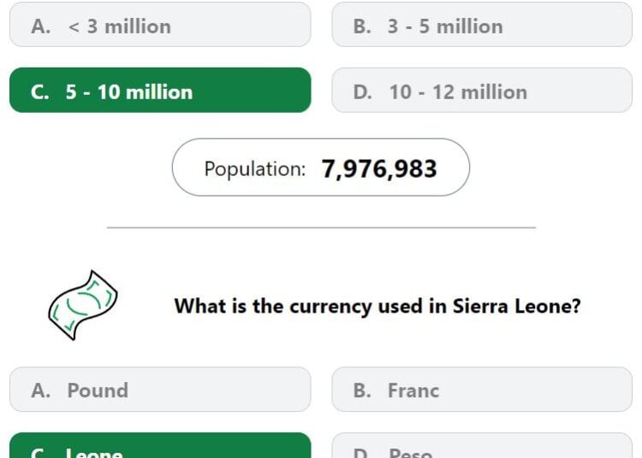
Task: Click the horizontal divider line between questions
Action: [x=321, y=227]
